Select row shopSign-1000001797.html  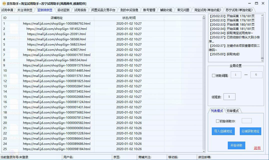click(x=102, y=55)
